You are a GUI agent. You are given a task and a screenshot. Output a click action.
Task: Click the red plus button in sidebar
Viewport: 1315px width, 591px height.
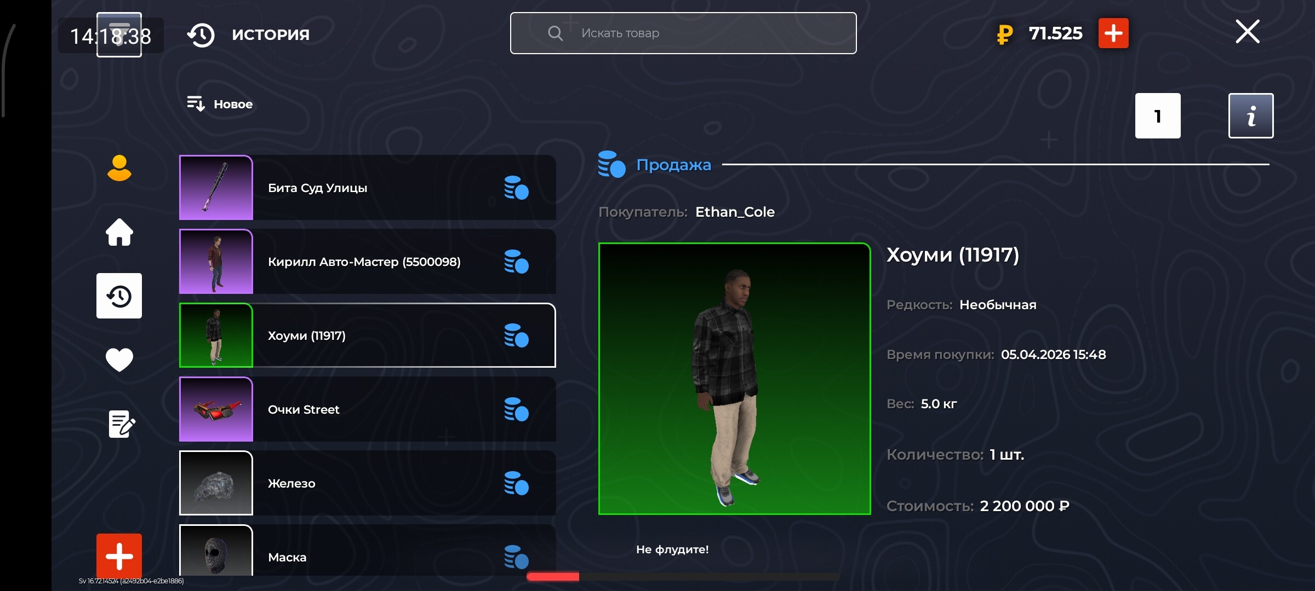(119, 555)
